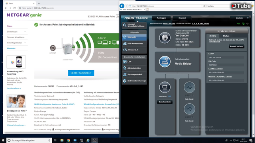Image resolution: width=255 pixels, height=143 pixels.
Task: Click the Systemprotokoll icon
Action: (x=125, y=74)
